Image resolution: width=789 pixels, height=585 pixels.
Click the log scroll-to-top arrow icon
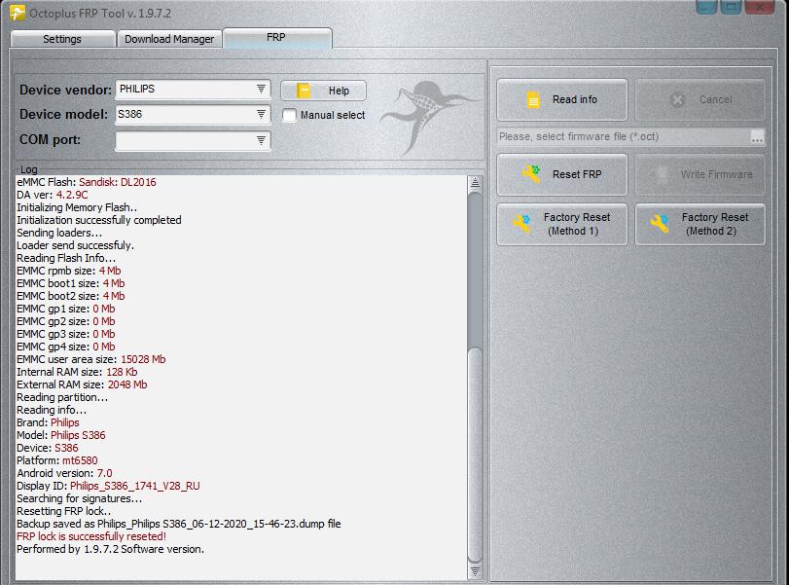[x=475, y=182]
